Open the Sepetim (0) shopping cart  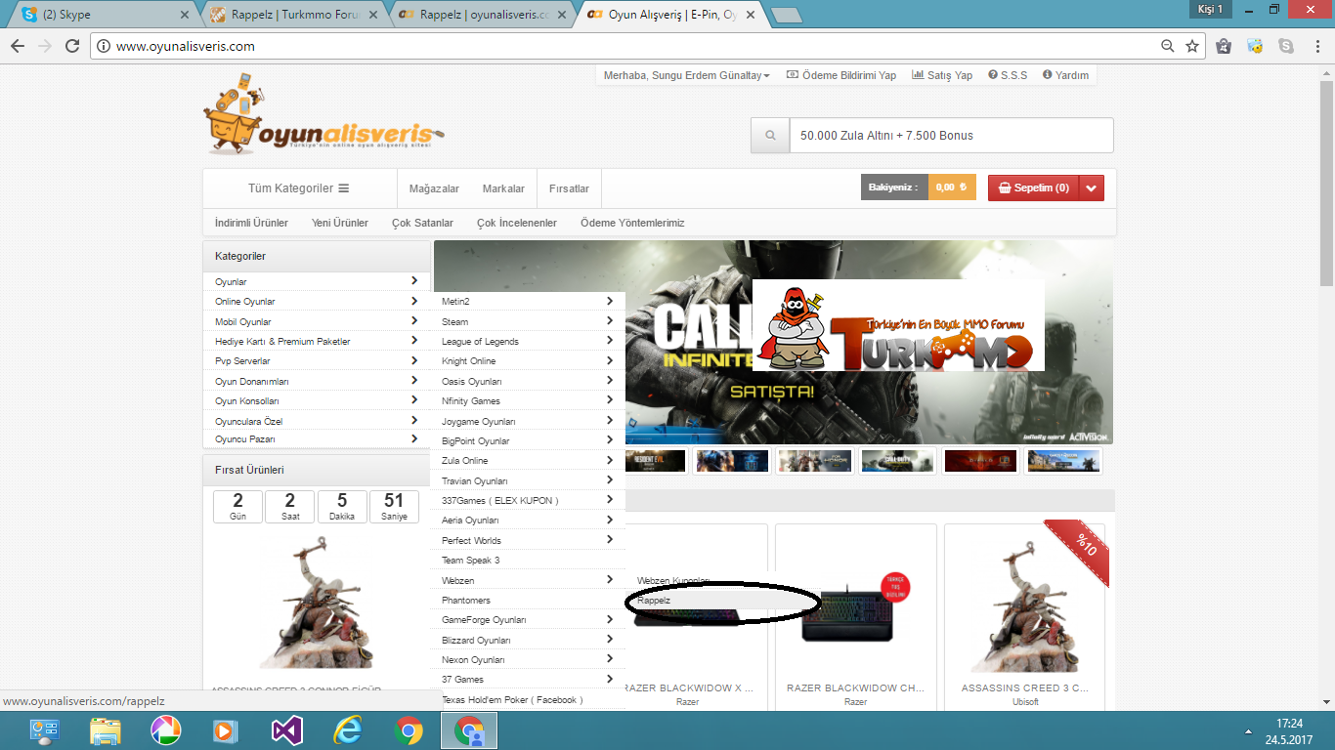pos(1034,187)
